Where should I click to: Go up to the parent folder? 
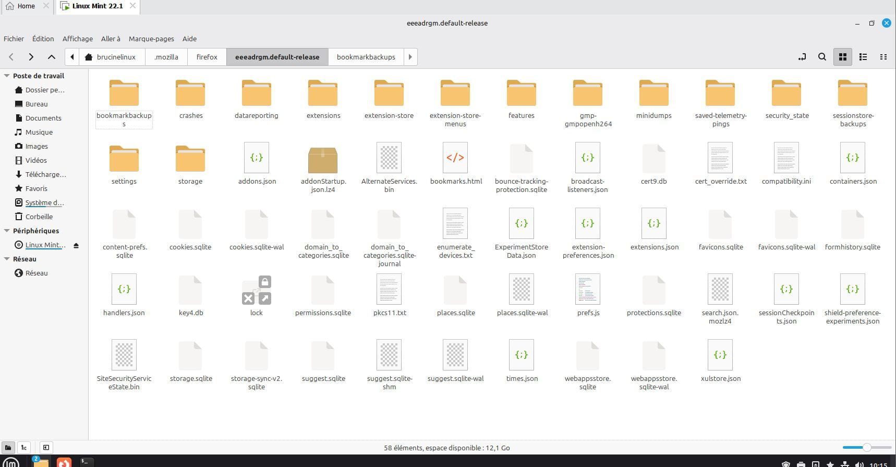tap(51, 57)
